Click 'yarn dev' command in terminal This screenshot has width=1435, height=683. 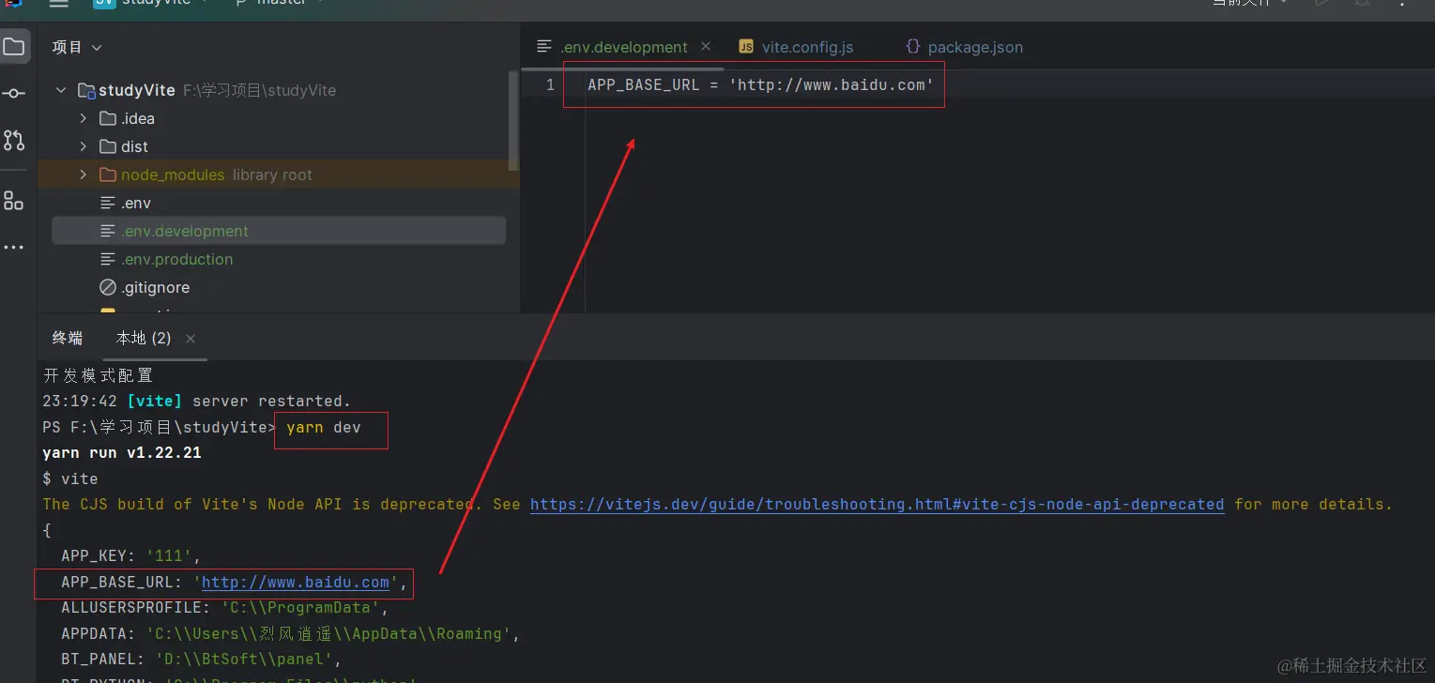pyautogui.click(x=324, y=427)
